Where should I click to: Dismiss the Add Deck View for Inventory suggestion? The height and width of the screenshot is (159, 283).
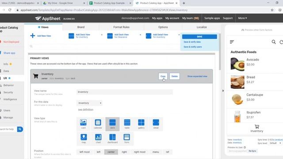[x=102, y=34]
